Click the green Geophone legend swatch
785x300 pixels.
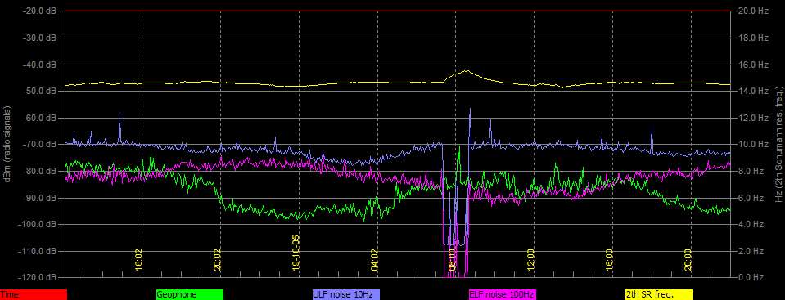[190, 295]
